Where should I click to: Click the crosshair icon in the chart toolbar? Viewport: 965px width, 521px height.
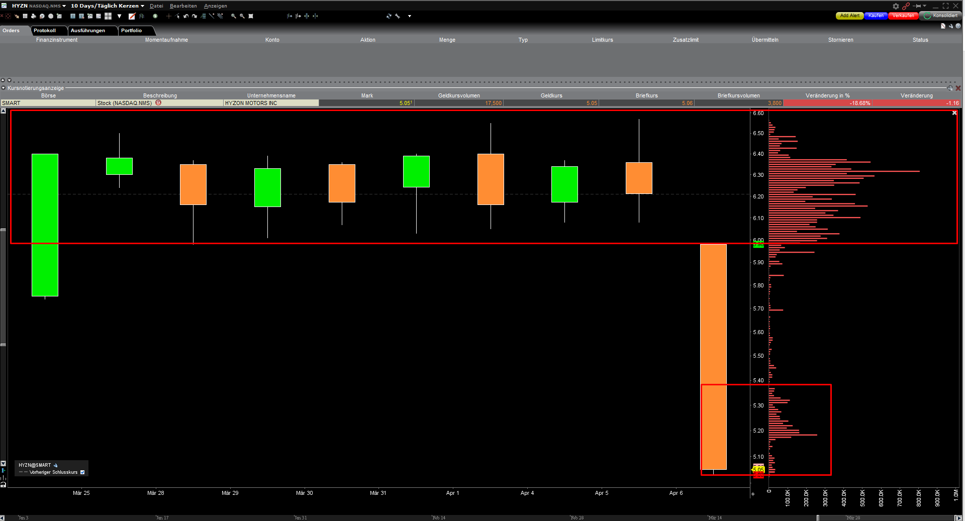(8, 16)
